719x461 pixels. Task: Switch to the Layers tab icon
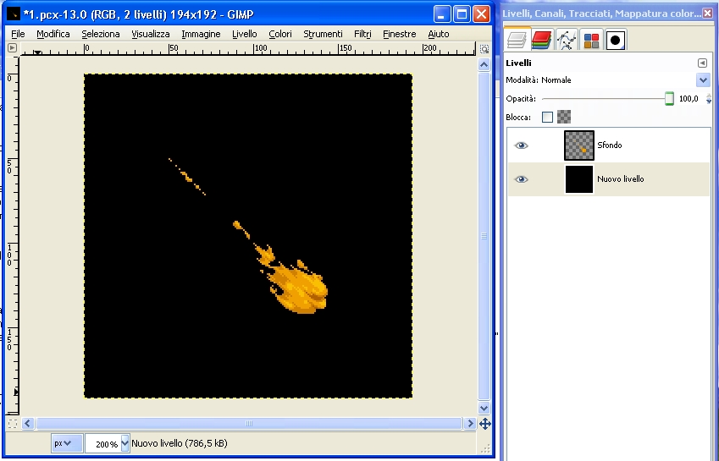coord(517,40)
